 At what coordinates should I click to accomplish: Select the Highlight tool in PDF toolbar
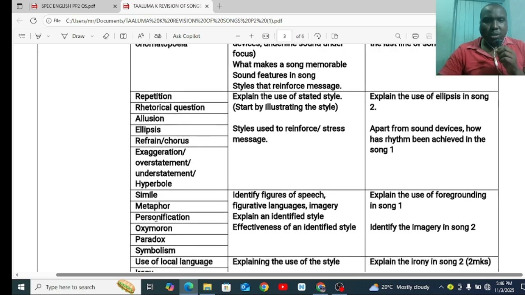pos(38,36)
